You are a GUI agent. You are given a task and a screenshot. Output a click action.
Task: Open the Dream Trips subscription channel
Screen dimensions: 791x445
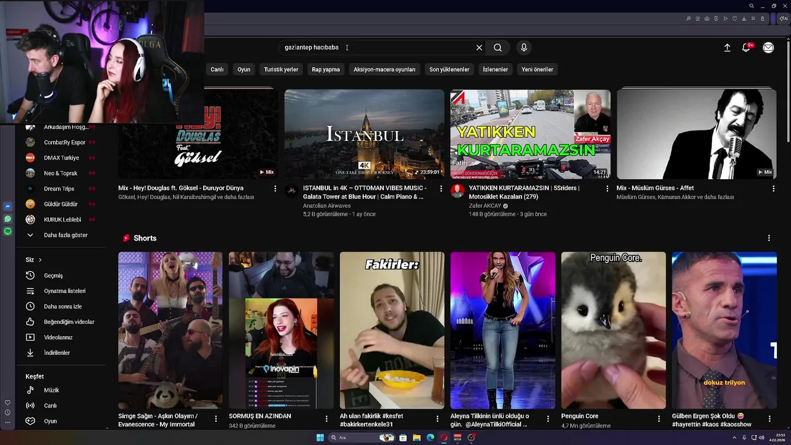click(61, 189)
